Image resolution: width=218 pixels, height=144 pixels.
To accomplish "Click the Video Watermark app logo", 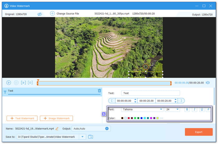I will point(7,6).
